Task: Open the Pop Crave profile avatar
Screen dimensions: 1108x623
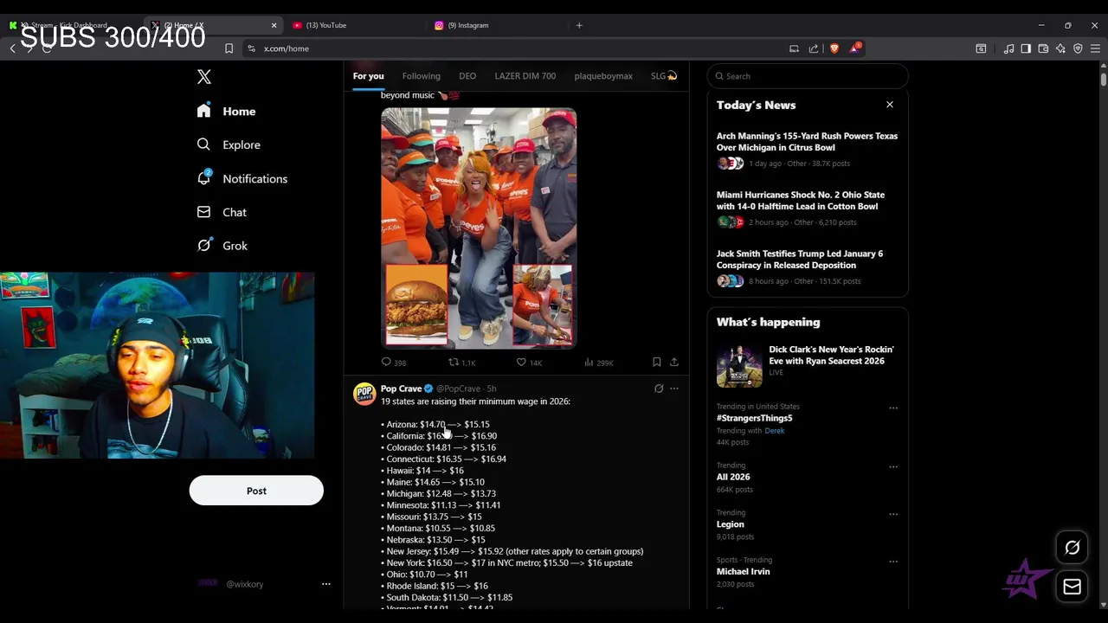Action: click(364, 394)
